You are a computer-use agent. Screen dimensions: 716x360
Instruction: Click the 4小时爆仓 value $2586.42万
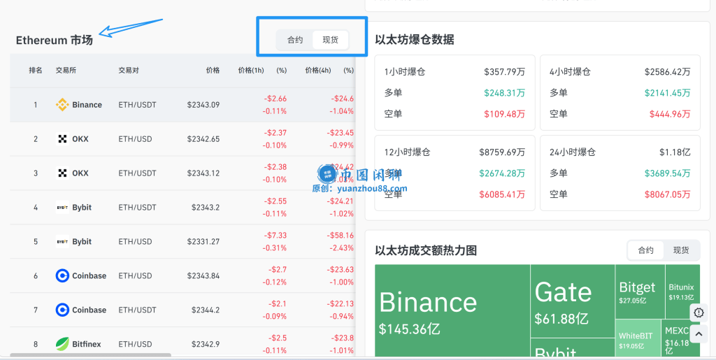tap(668, 72)
